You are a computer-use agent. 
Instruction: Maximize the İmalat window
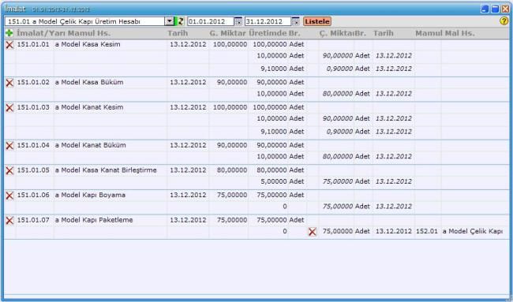496,9
